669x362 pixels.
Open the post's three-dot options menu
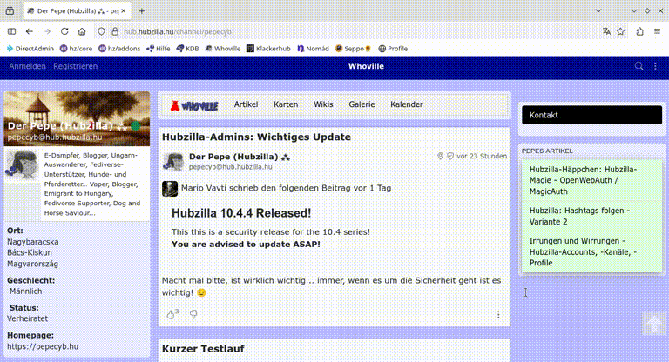tap(498, 315)
